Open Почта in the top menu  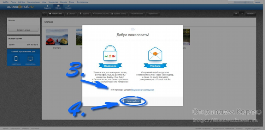13,2
